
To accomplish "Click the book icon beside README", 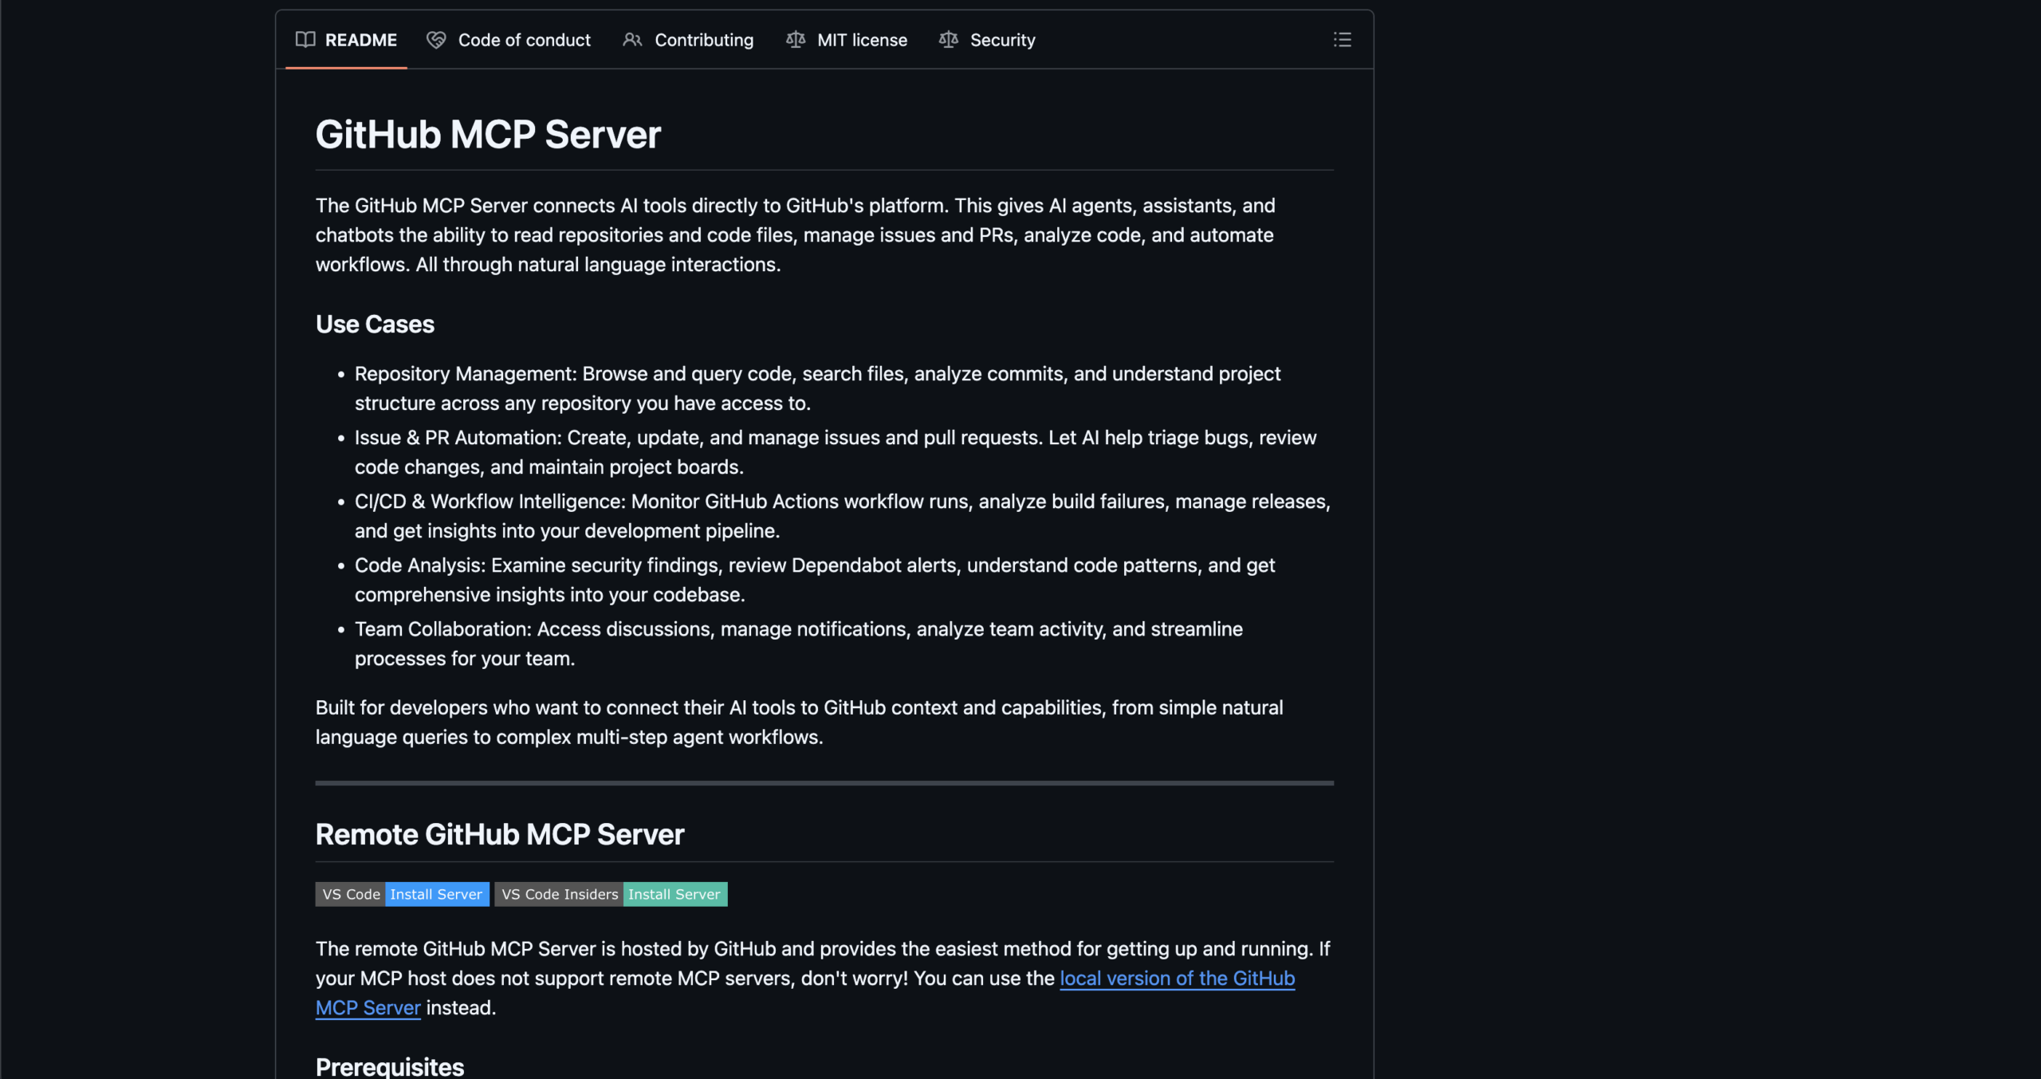I will 305,40.
